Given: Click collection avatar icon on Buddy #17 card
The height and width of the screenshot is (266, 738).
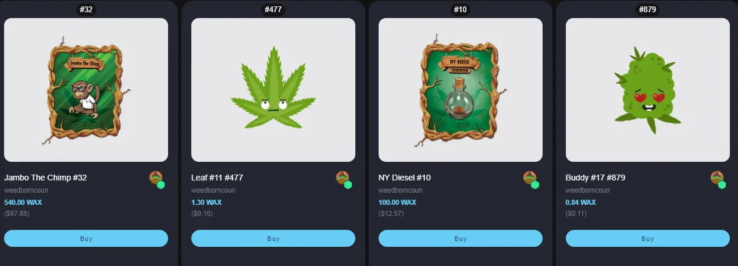Looking at the screenshot, I should click(x=717, y=178).
